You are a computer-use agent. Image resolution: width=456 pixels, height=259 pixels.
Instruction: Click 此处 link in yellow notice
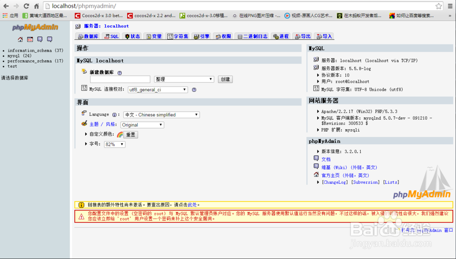pos(192,205)
